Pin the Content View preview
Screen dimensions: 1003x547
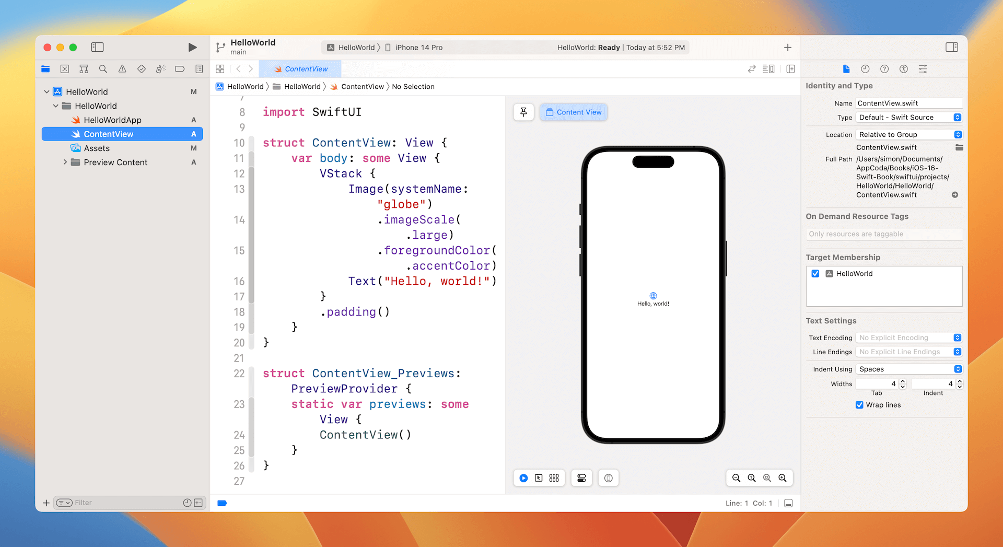coord(523,112)
